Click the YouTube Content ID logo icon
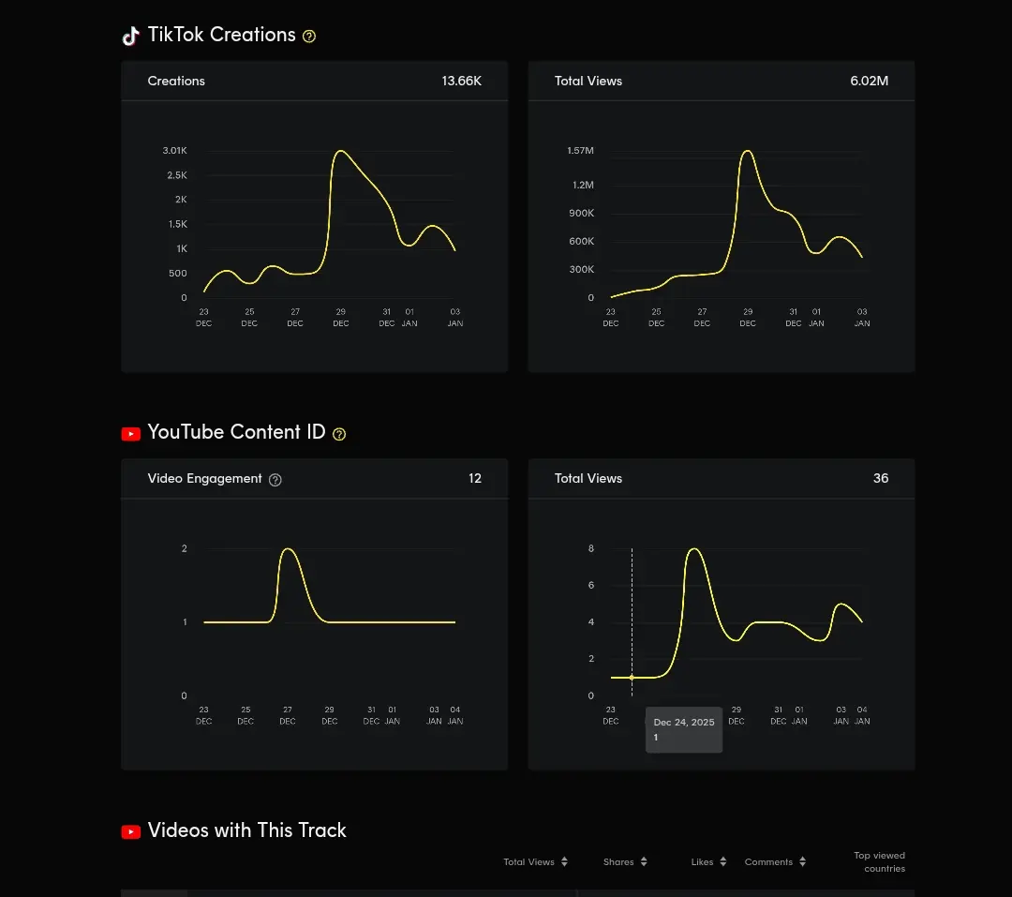Viewport: 1012px width, 897px height. click(131, 434)
